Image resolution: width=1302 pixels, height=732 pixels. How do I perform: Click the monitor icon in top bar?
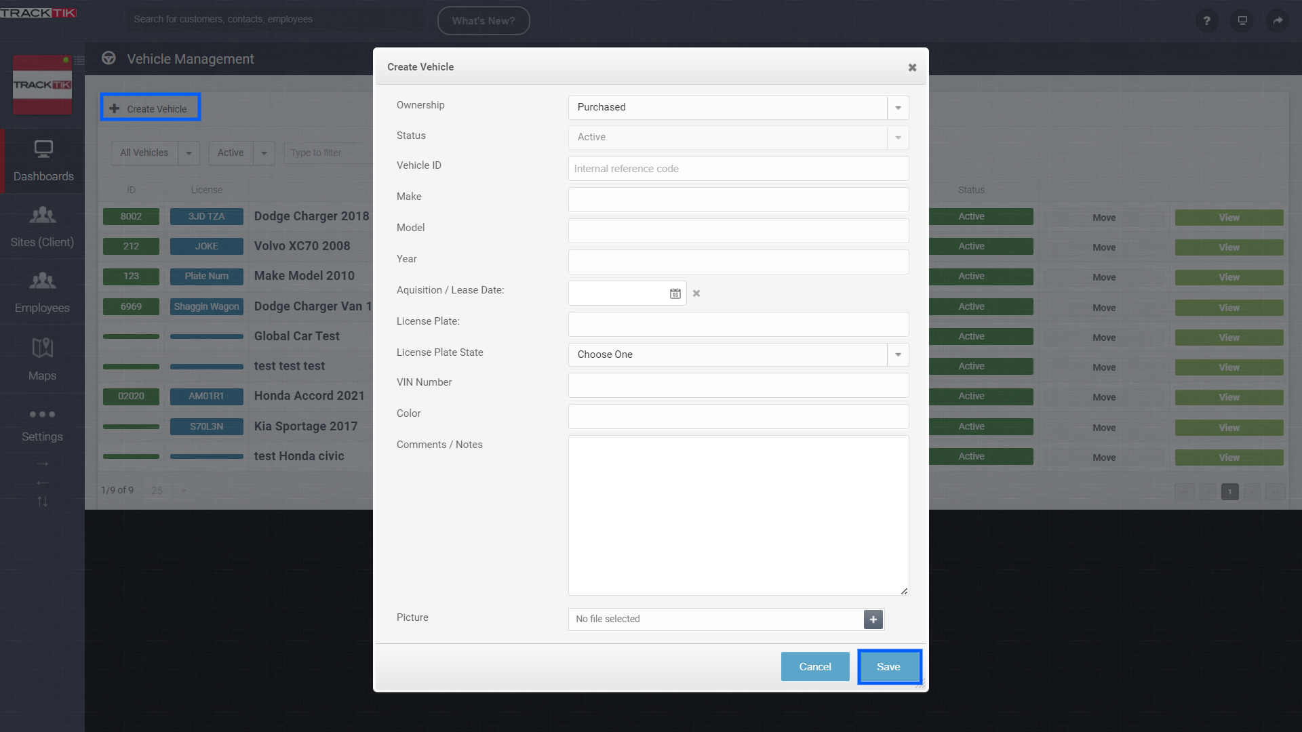point(1242,21)
